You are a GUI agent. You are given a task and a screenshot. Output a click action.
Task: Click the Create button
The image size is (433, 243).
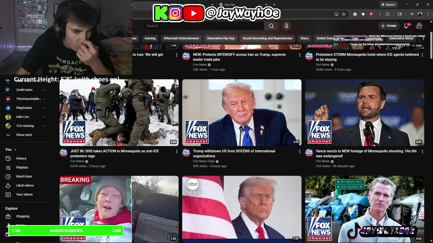point(388,26)
